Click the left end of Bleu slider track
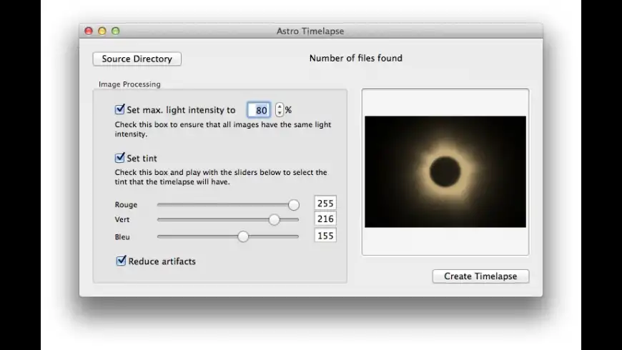 tap(159, 236)
